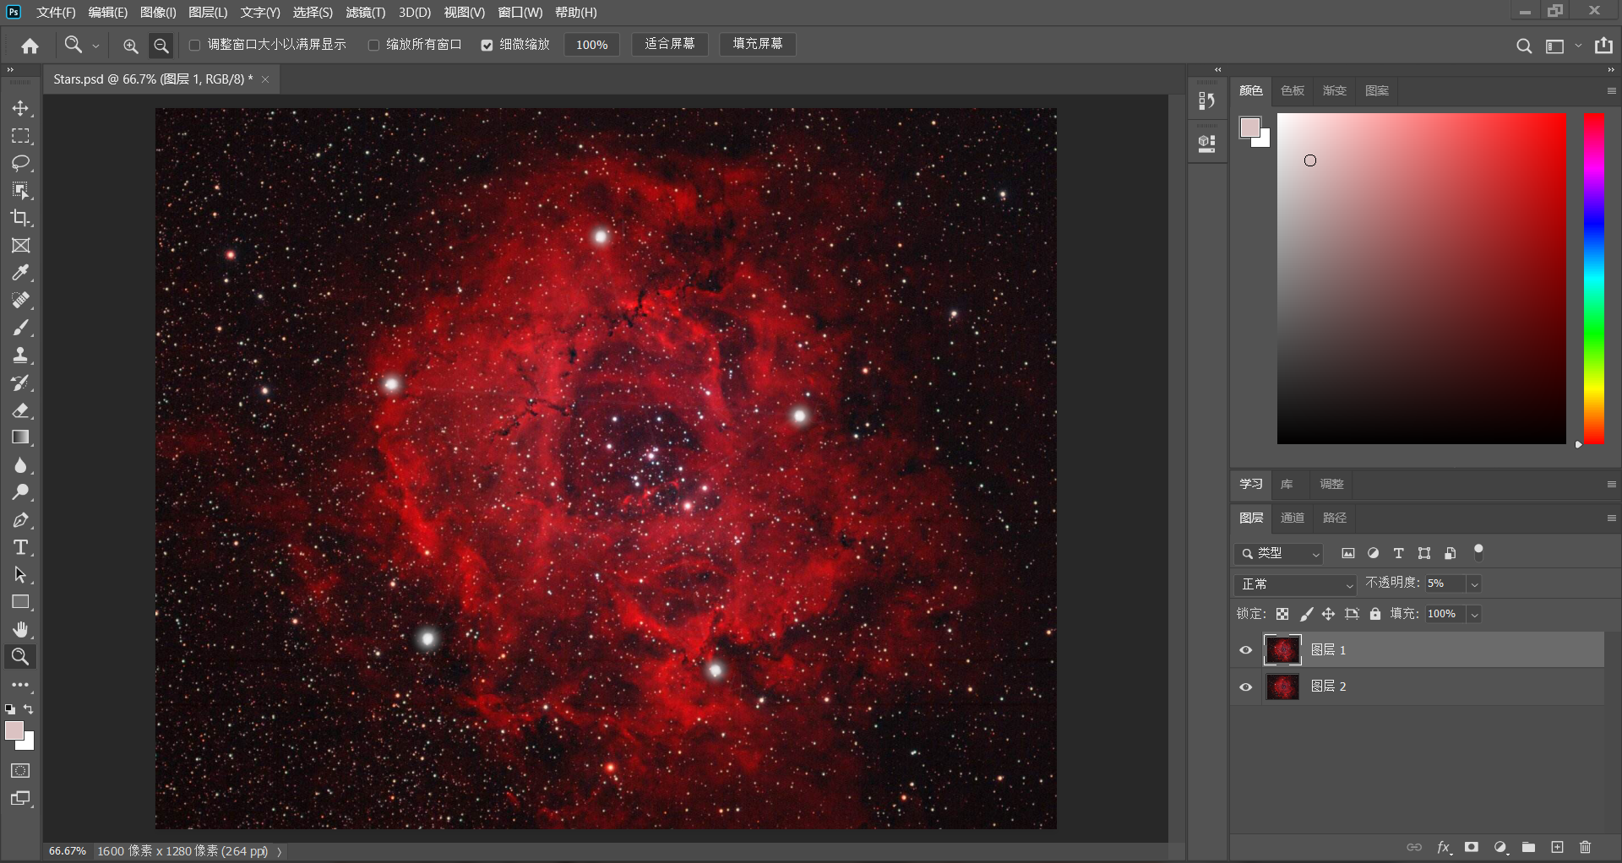The height and width of the screenshot is (863, 1622).
Task: Select the Lasso tool
Action: [20, 163]
